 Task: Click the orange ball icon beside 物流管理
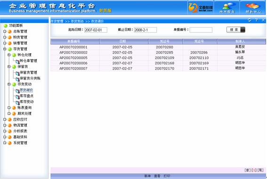(10, 125)
